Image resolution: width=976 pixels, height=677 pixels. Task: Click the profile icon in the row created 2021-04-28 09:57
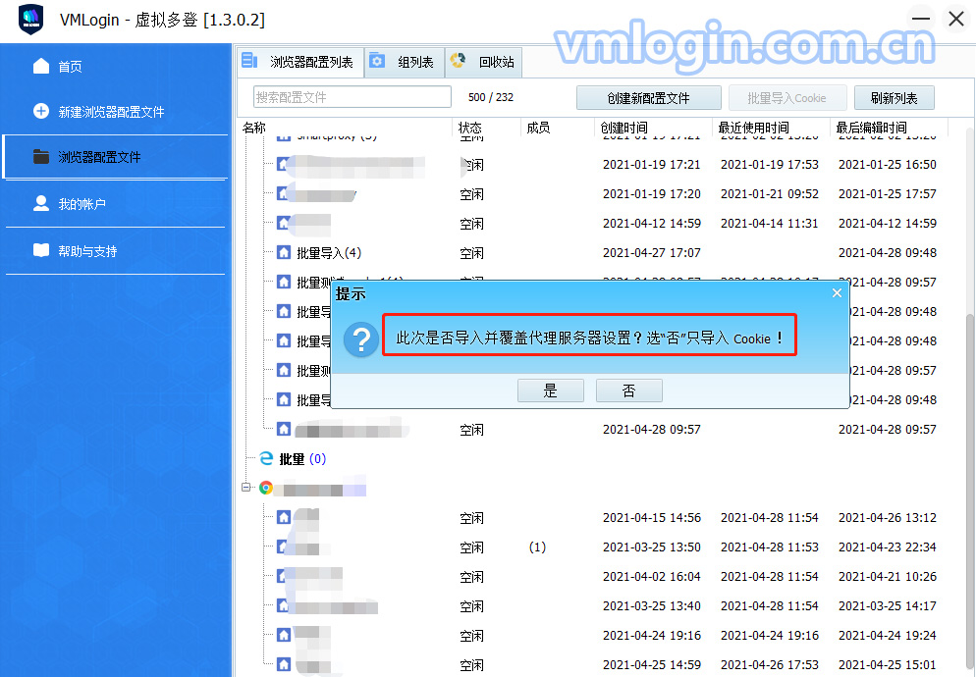point(284,429)
